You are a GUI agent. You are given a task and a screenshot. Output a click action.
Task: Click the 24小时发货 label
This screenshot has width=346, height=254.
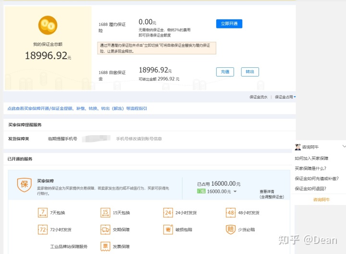186,213
